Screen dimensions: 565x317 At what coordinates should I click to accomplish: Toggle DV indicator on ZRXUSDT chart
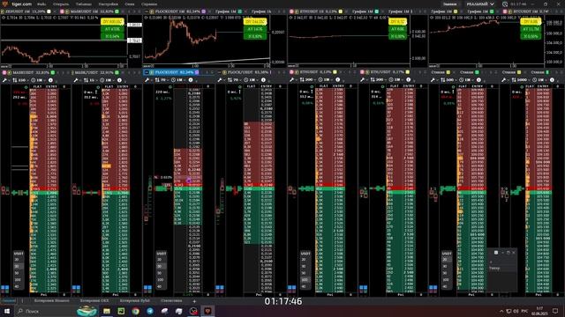pyautogui.click(x=112, y=22)
